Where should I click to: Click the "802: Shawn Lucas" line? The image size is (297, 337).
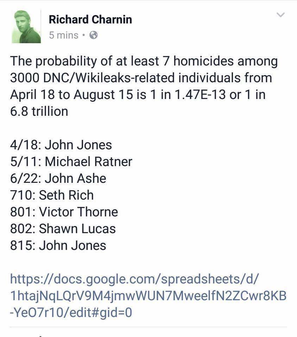coord(63,229)
